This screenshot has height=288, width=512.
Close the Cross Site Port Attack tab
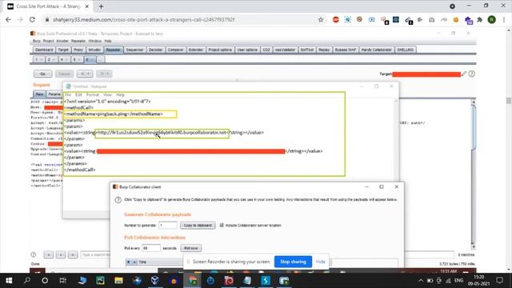pyautogui.click(x=87, y=6)
